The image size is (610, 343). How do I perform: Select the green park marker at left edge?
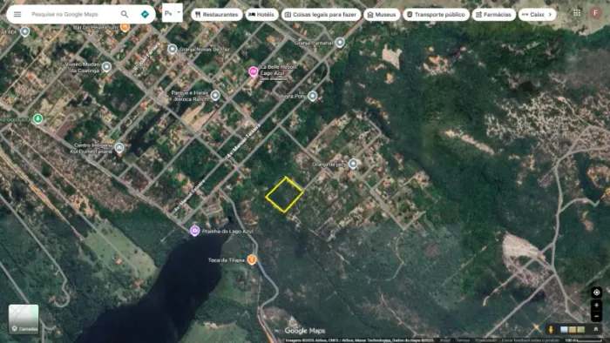pos(37,118)
